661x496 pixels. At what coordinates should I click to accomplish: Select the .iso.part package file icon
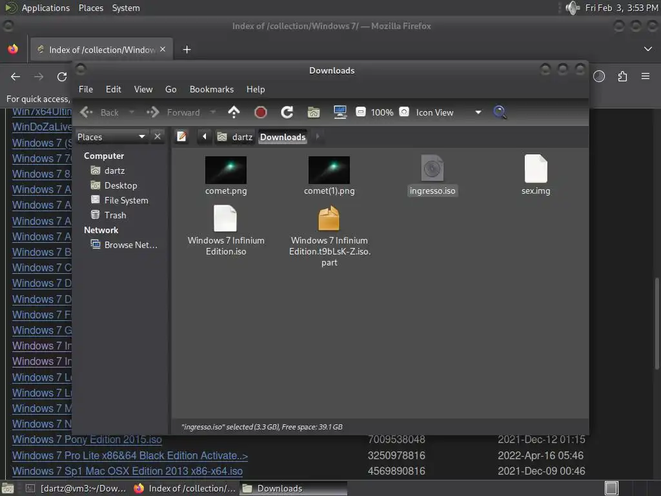click(x=329, y=218)
